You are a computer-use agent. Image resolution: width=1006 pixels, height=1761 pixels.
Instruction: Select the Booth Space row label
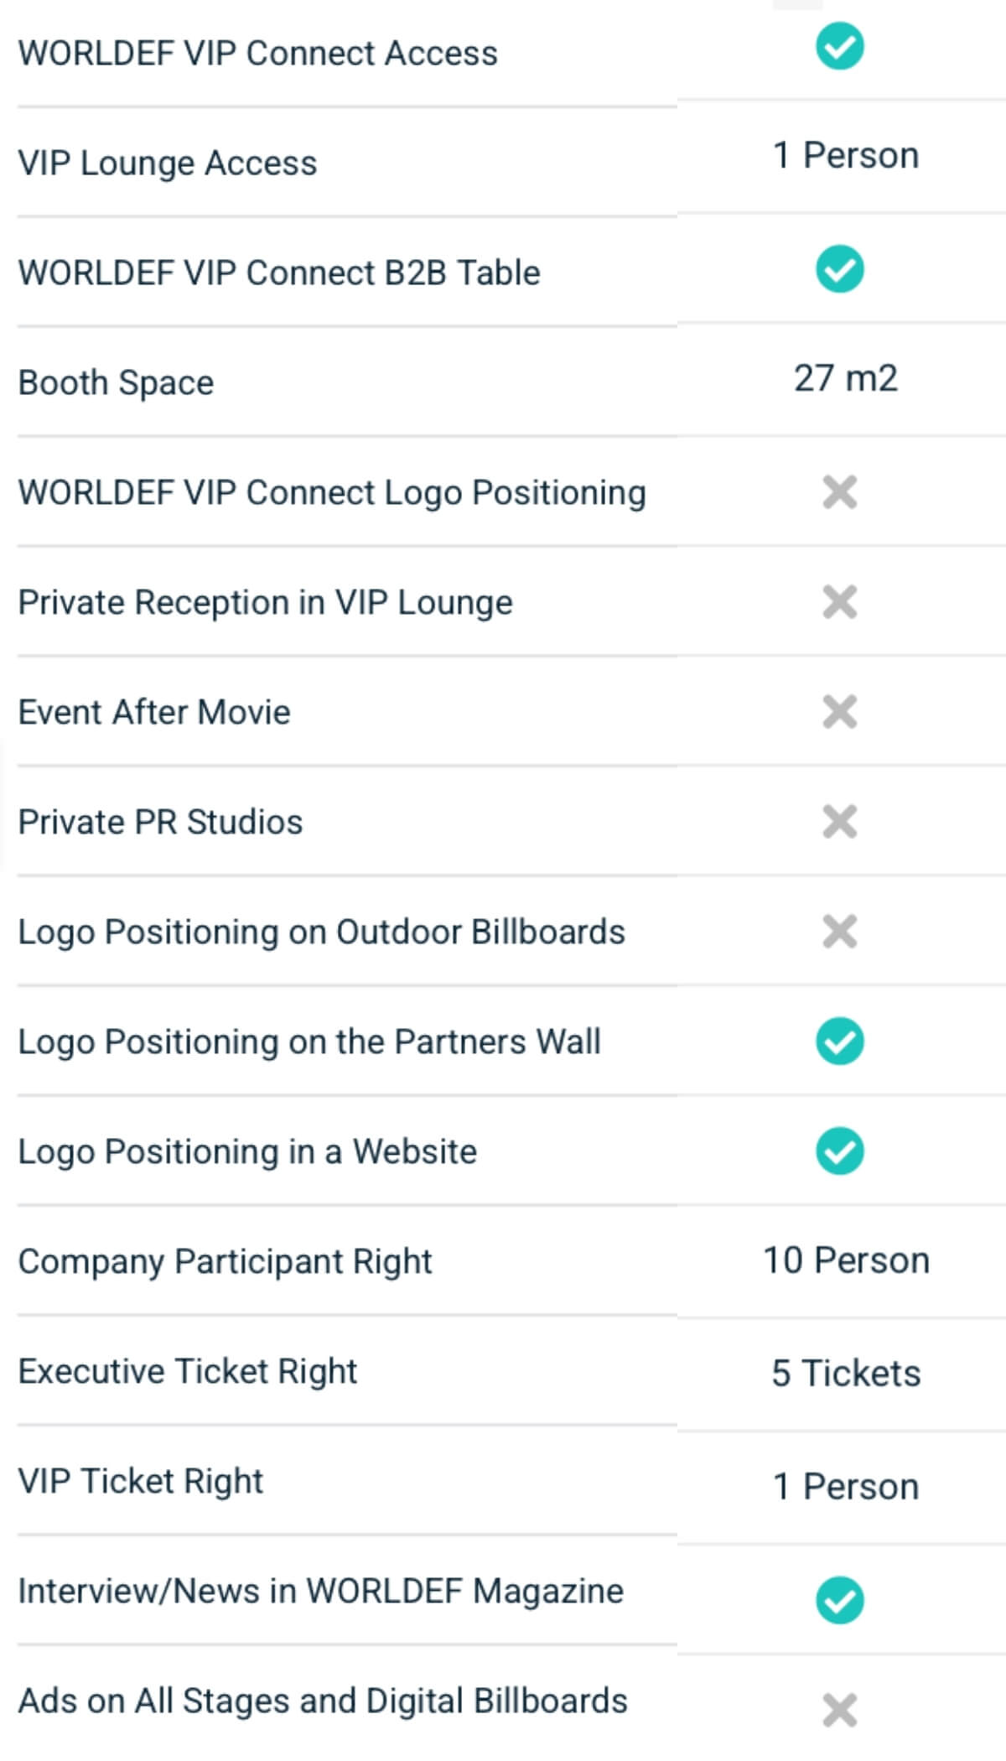click(116, 382)
